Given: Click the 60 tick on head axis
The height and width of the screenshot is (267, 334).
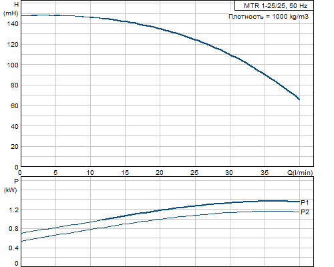Looking at the screenshot, I should pyautogui.click(x=15, y=106).
